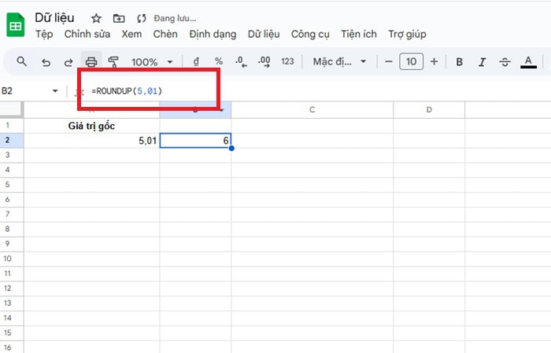Open the Google Sheets home icon
The width and height of the screenshot is (551, 353).
click(x=16, y=24)
